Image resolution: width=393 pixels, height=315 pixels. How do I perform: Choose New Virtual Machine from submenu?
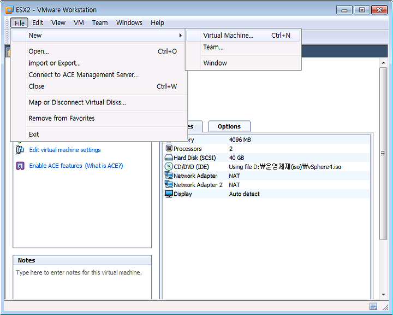pos(243,36)
